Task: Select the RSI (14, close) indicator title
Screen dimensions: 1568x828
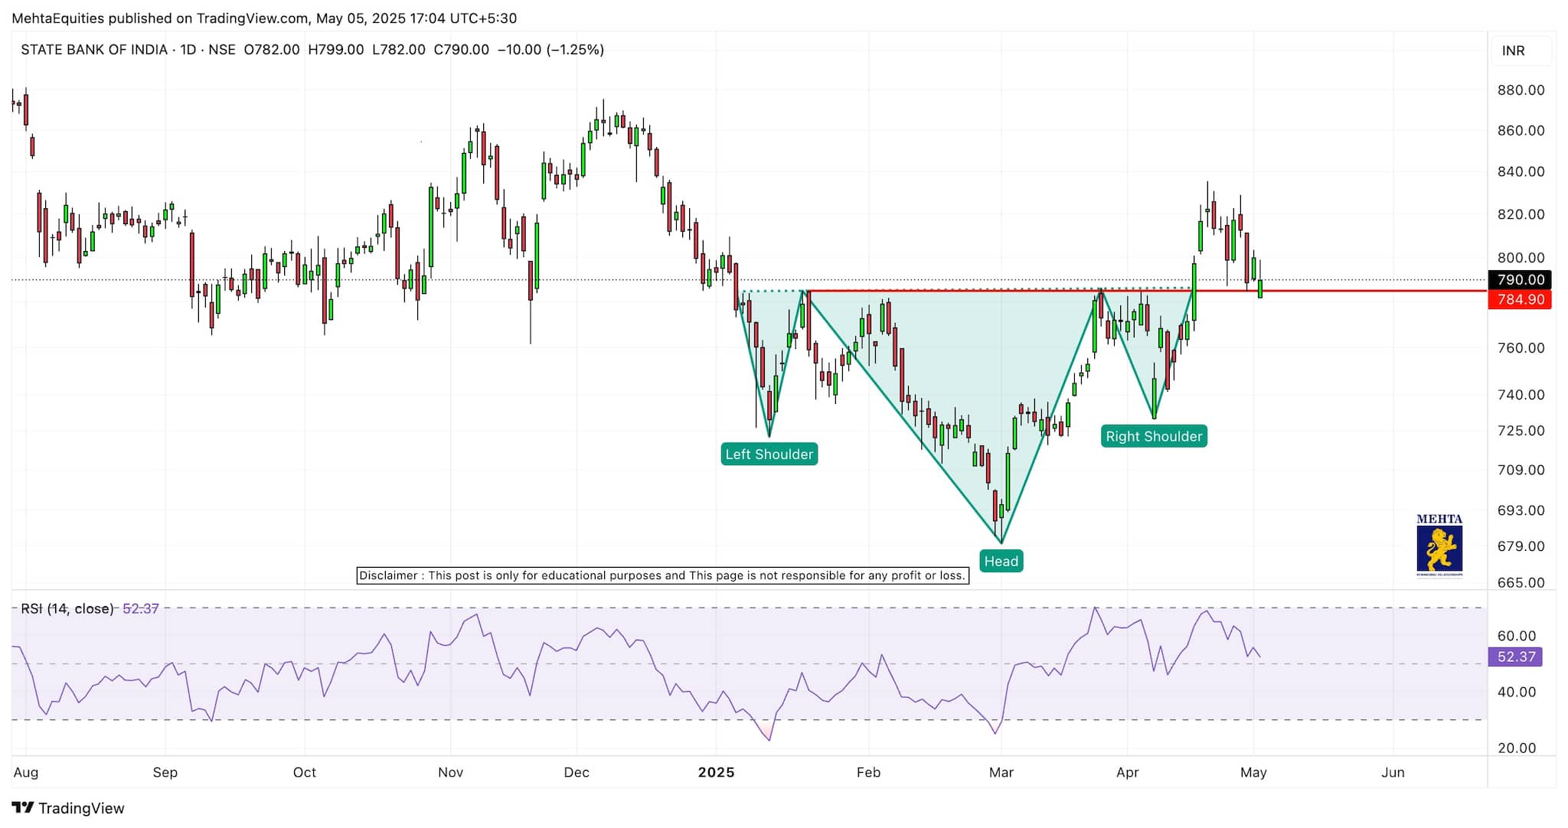Action: click(67, 608)
